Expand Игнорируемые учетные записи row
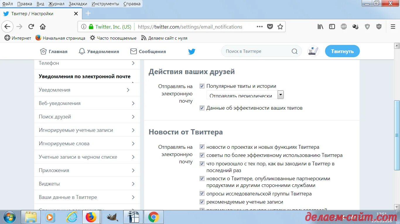The width and height of the screenshot is (400, 224). click(x=87, y=130)
